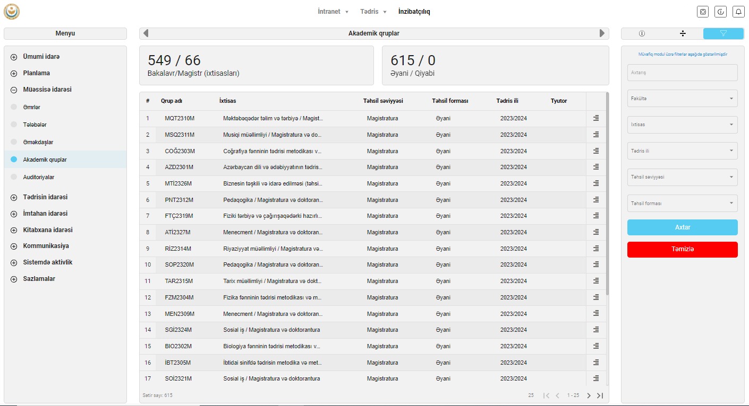Open row menu icon for ATİ2327M

[x=596, y=232]
